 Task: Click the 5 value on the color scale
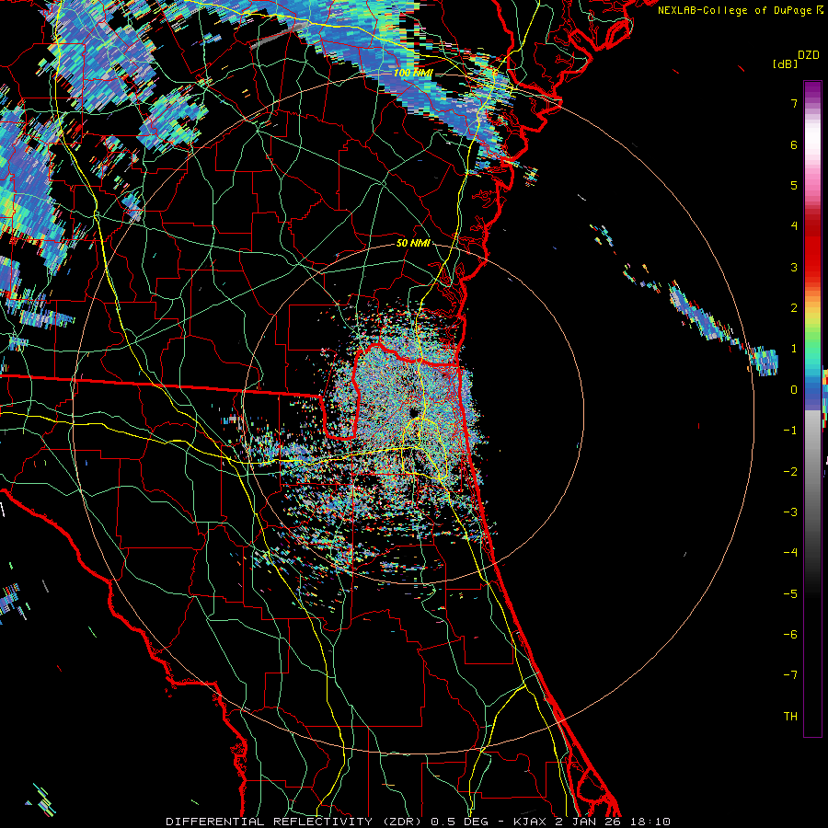click(794, 185)
